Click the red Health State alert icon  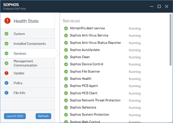(7, 21)
